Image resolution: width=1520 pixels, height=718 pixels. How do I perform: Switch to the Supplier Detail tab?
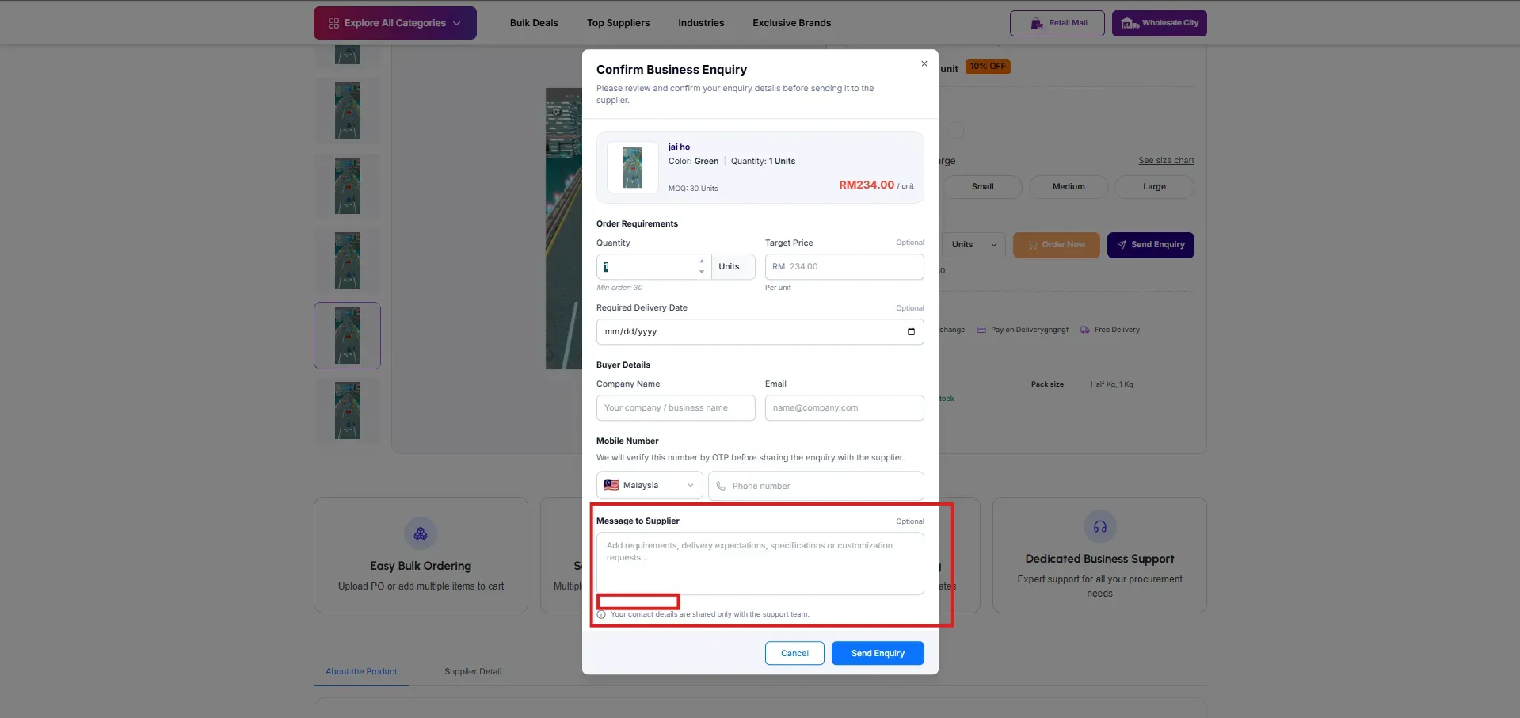(x=473, y=671)
